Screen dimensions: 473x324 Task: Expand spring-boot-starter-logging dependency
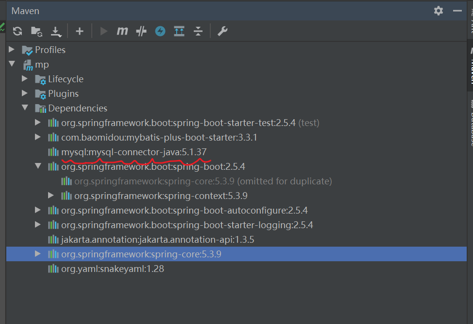[x=38, y=225]
